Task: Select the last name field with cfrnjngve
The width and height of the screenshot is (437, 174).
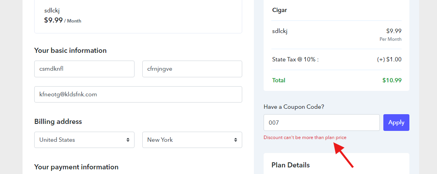Action: point(192,69)
